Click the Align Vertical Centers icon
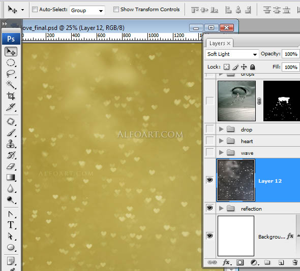This screenshot has width=300, height=271. point(204,10)
